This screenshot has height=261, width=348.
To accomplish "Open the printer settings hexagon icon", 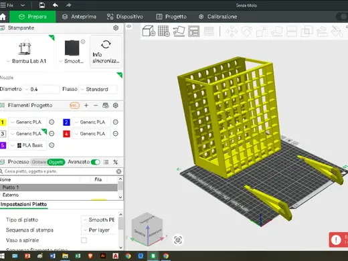I will pyautogui.click(x=116, y=28).
